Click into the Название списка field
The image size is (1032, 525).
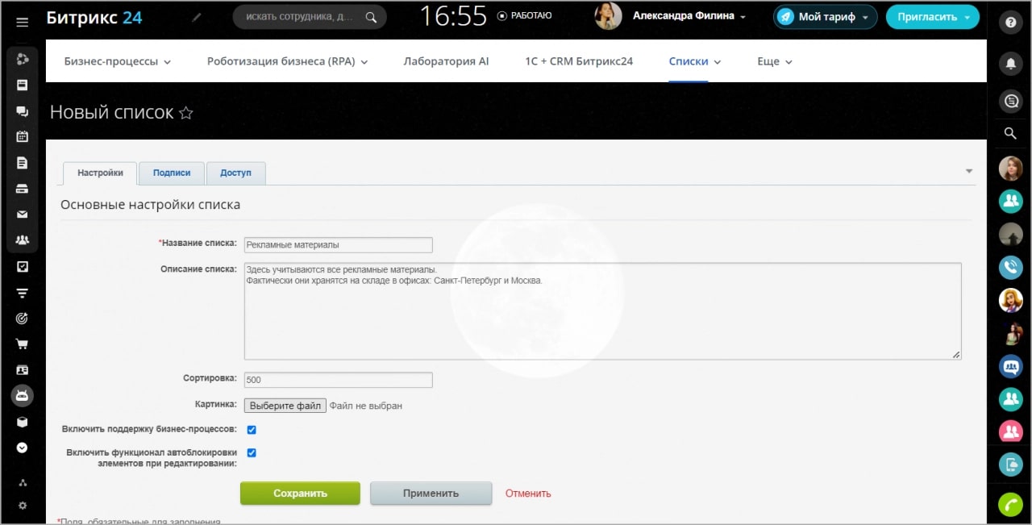pyautogui.click(x=338, y=245)
